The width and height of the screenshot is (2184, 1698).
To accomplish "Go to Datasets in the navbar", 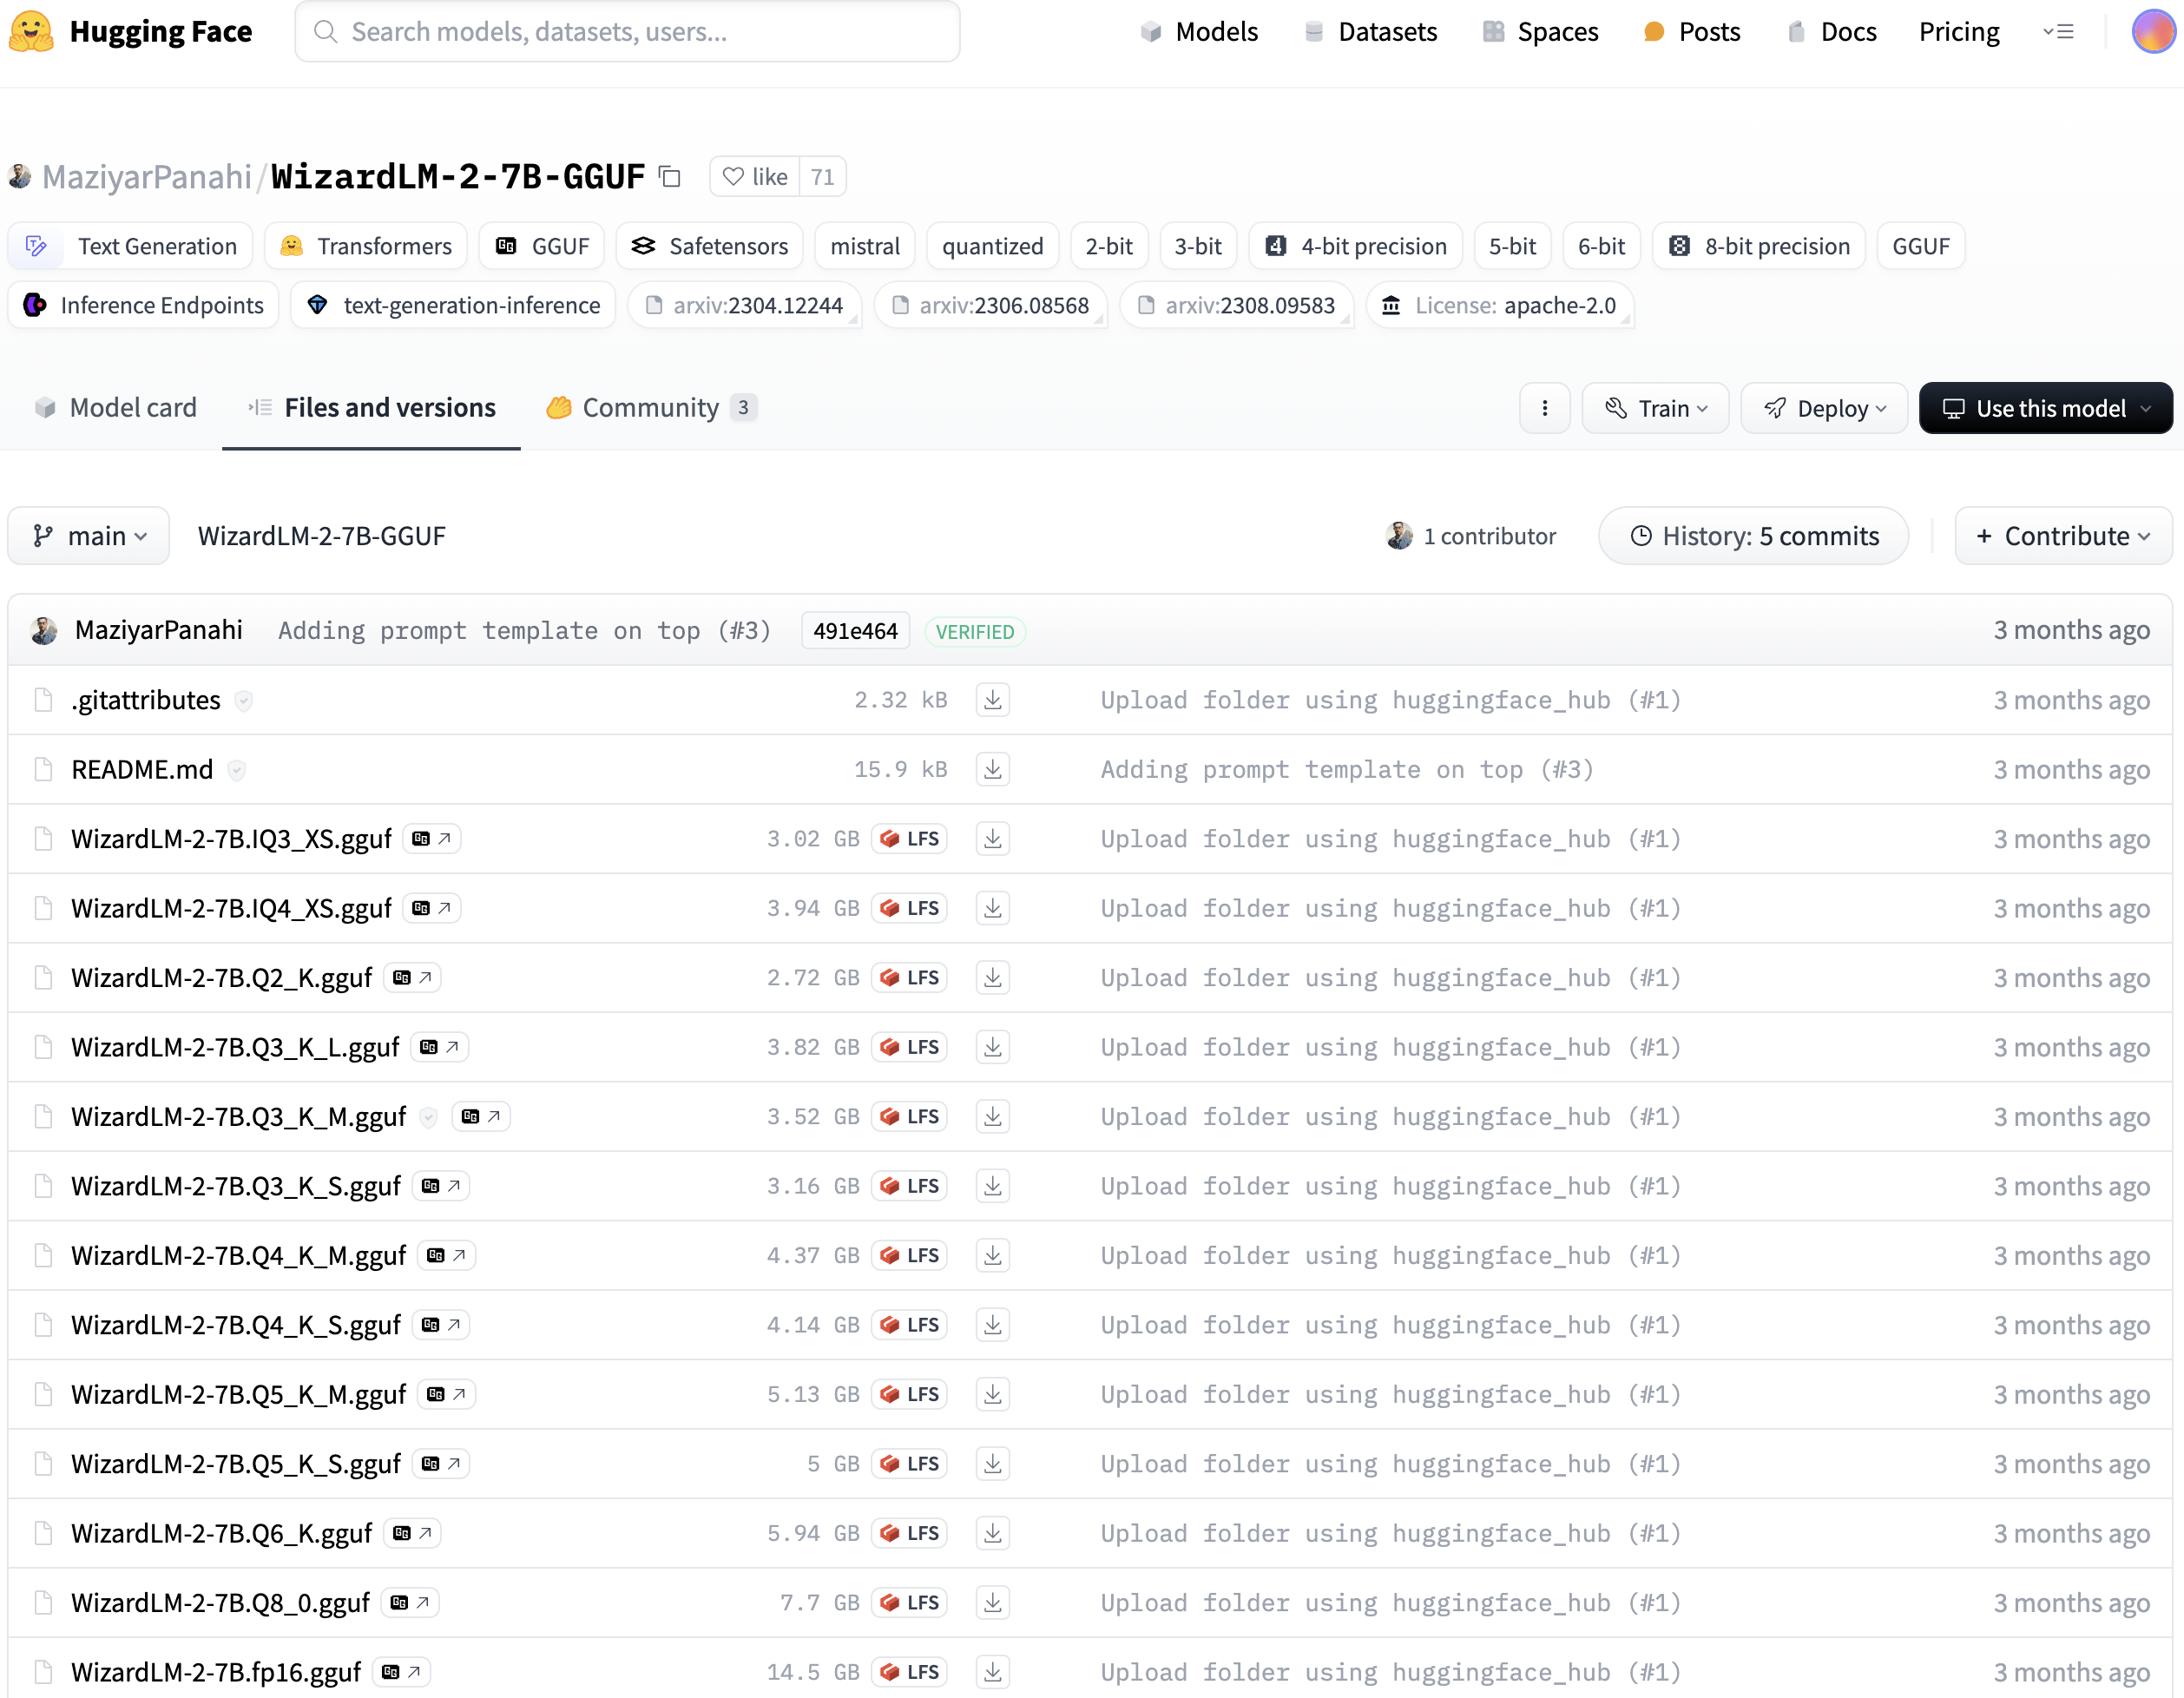I will tap(1370, 32).
